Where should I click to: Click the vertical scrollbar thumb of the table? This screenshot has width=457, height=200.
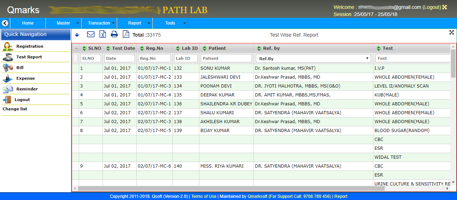[x=453, y=63]
